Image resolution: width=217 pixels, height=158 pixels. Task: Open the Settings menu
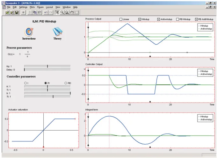coord(23,7)
